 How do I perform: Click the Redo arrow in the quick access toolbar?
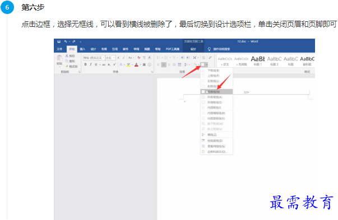[x=74, y=41]
